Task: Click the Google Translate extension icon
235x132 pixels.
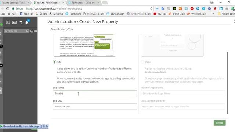Action: tap(163, 8)
